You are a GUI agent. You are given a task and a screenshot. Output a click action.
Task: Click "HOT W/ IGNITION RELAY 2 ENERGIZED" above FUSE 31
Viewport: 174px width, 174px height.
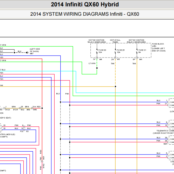click(x=136, y=41)
